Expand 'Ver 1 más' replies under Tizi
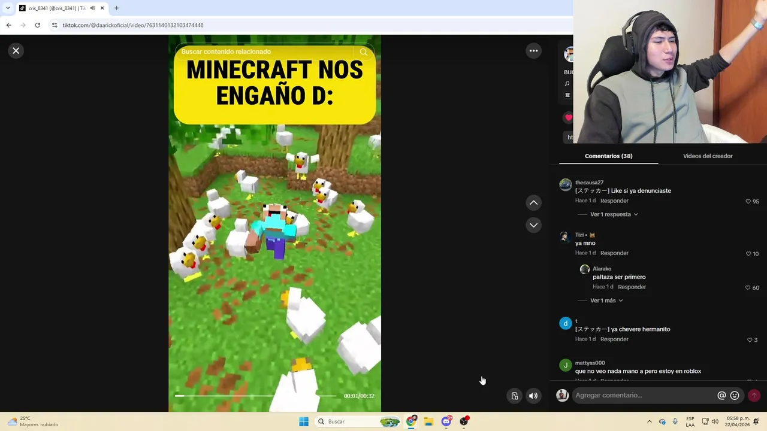The width and height of the screenshot is (767, 431). click(606, 301)
